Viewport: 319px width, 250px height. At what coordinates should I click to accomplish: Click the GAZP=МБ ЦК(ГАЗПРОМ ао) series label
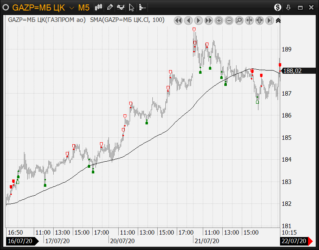(47, 20)
